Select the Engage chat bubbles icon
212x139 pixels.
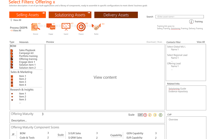pyautogui.click(x=51, y=27)
